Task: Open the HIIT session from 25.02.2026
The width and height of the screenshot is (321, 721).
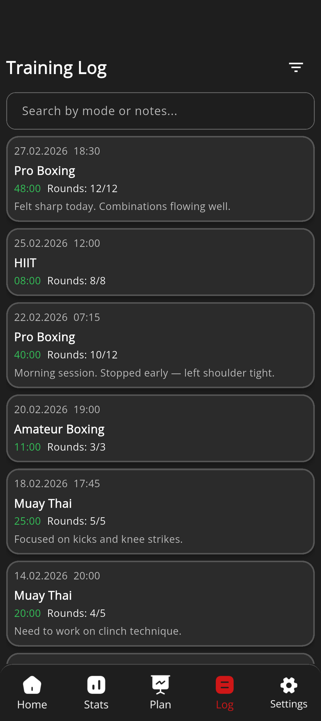Action: pyautogui.click(x=160, y=262)
